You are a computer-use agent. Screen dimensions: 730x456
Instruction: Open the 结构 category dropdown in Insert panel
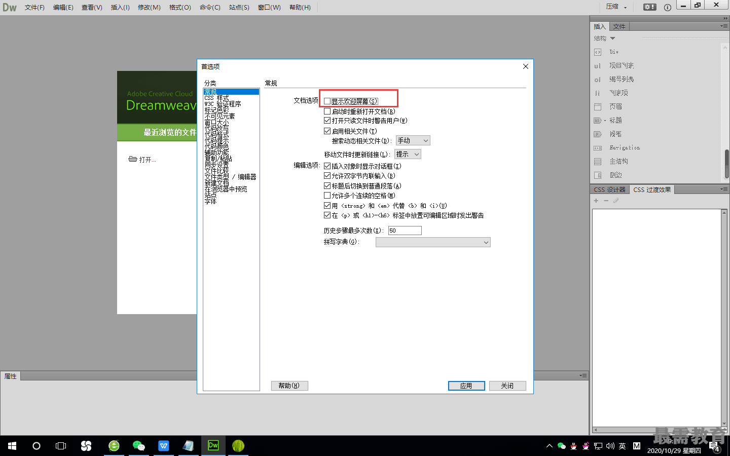[604, 38]
